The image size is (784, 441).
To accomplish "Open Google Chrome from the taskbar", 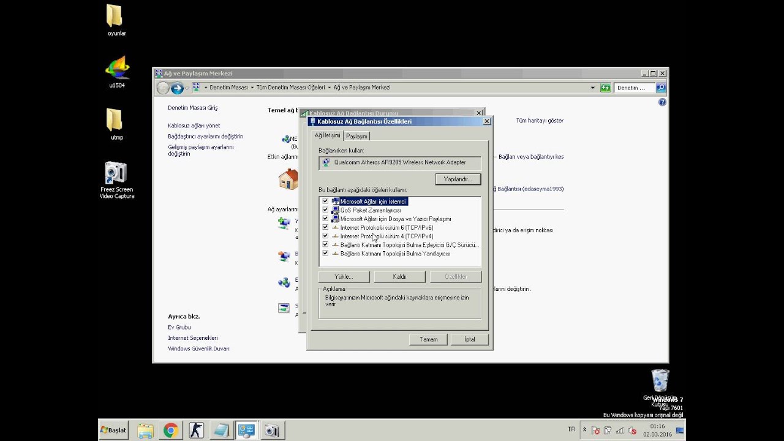I will (170, 431).
